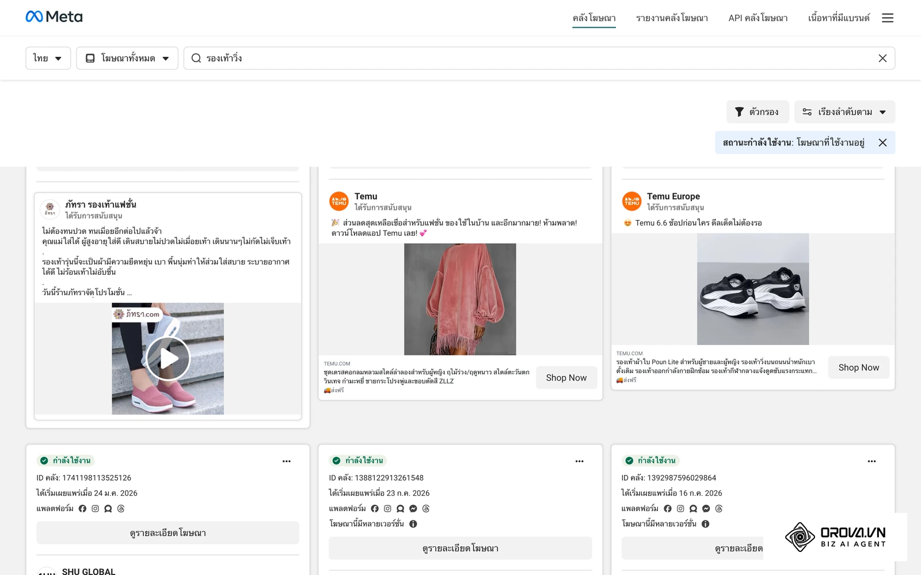Show multiple versions info for ad 1392987596029864
The height and width of the screenshot is (575, 921).
[x=706, y=524]
